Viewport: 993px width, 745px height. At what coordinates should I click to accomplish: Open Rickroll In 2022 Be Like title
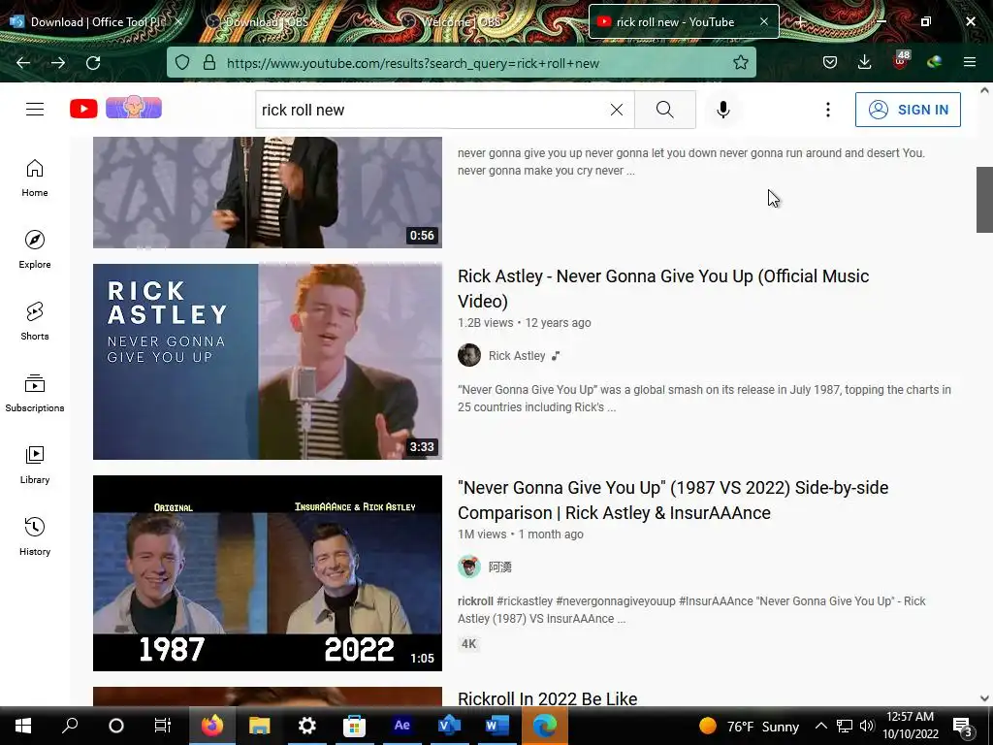pos(547,698)
